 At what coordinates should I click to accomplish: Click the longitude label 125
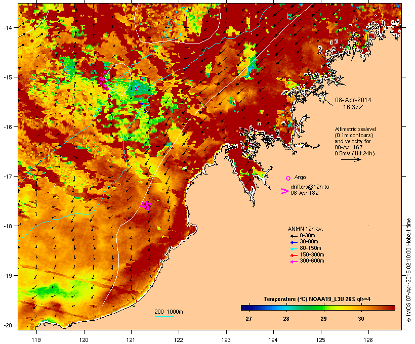tap(321, 340)
